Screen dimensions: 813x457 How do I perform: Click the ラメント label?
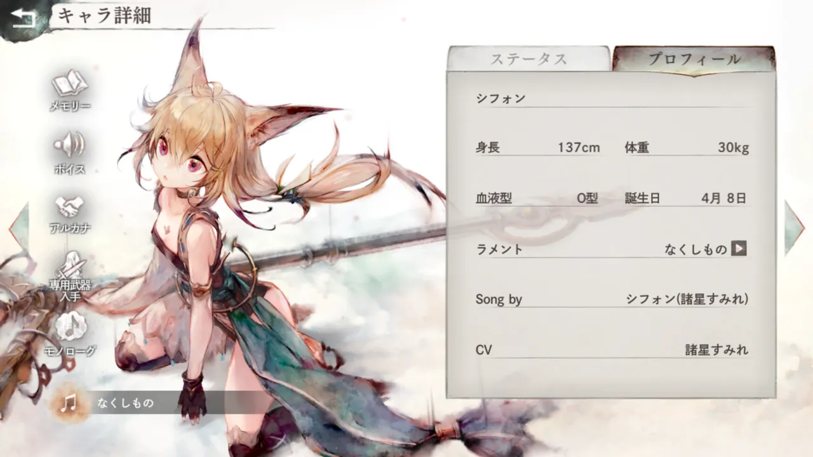(x=499, y=249)
